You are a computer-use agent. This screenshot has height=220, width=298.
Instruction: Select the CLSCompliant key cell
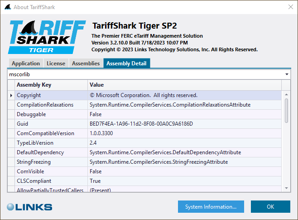point(51,181)
